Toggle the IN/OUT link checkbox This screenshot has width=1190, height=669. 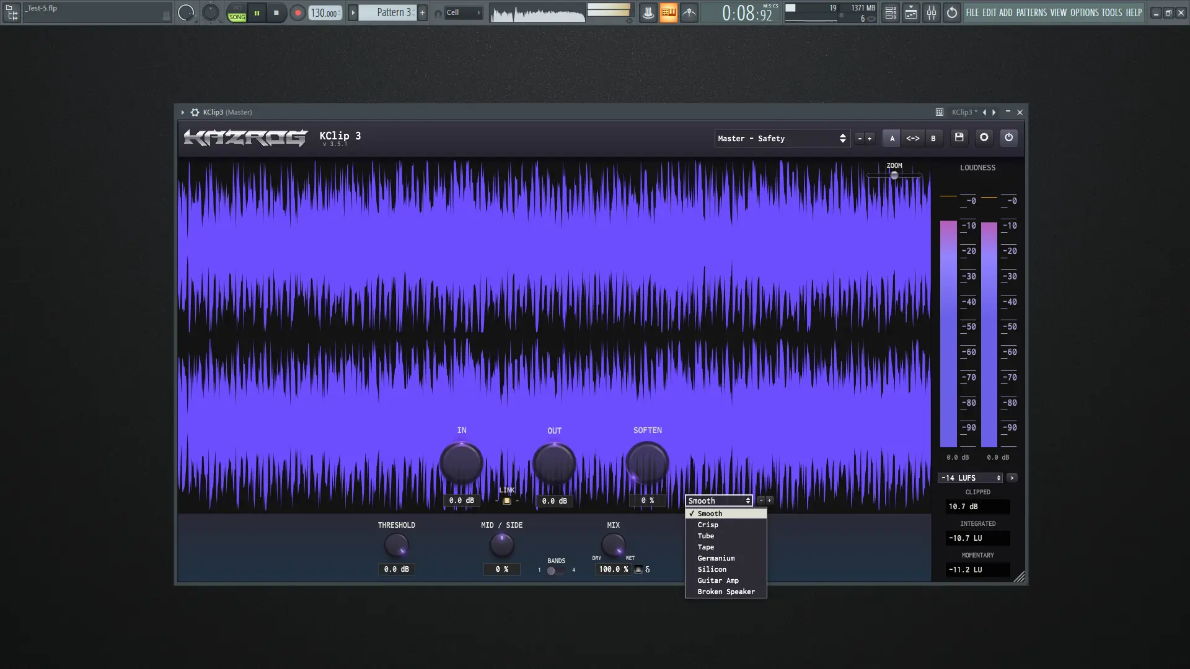[x=507, y=501]
